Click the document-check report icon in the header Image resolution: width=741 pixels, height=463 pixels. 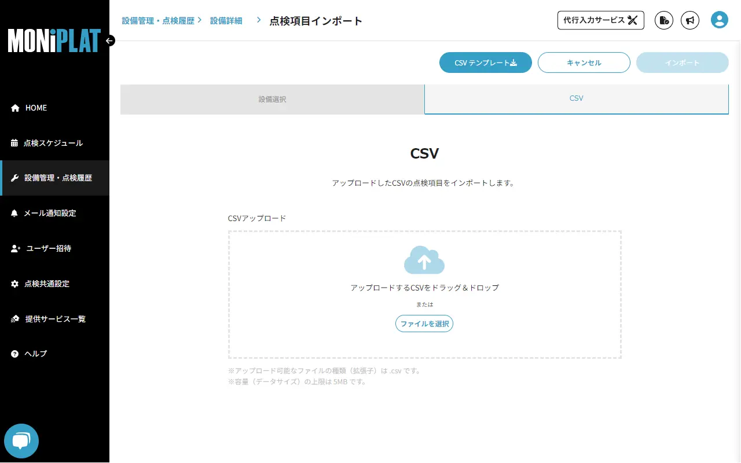coord(663,20)
